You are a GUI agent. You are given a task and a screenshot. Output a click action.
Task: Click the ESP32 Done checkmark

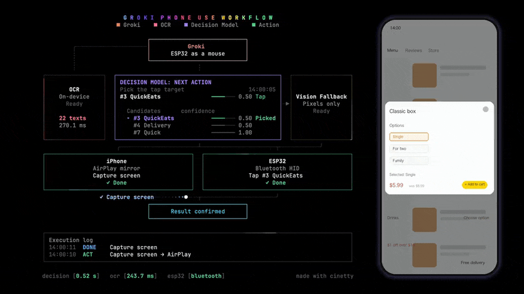pos(267,183)
